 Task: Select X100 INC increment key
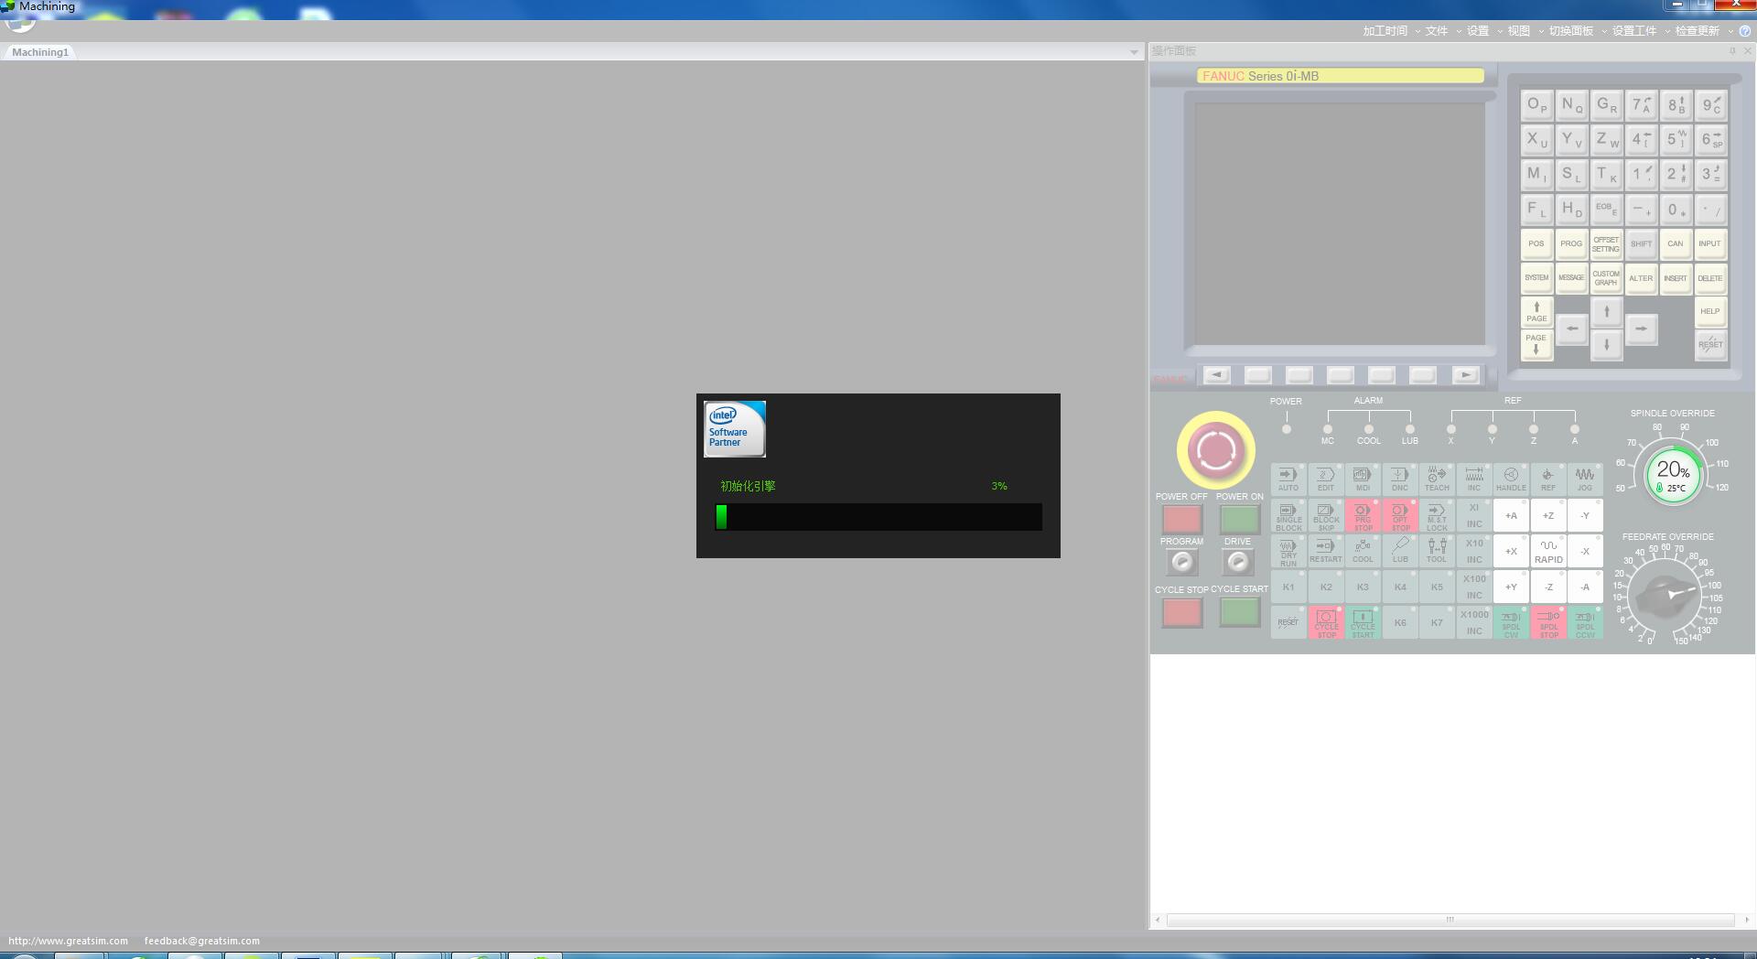click(1474, 587)
